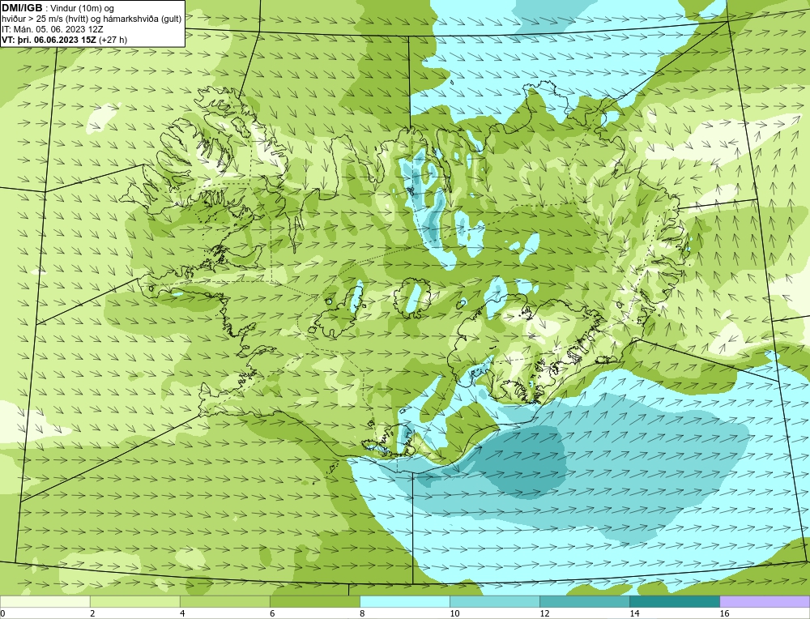Screen dimensions: 810x619
Task: Select the 10–12 m/s light teal swatch
Action: [x=494, y=601]
